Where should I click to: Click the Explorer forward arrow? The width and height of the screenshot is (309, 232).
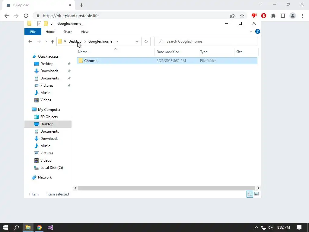[x=39, y=41]
